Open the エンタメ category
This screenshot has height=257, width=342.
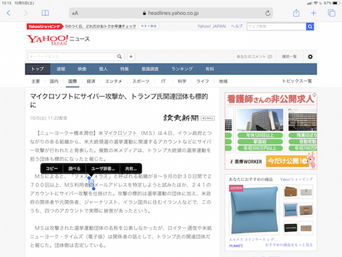114,81
